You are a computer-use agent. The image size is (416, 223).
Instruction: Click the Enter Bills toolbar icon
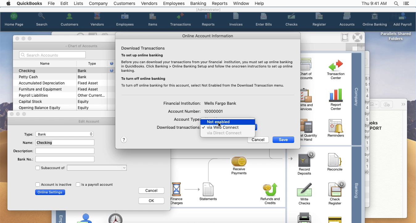pos(264,19)
